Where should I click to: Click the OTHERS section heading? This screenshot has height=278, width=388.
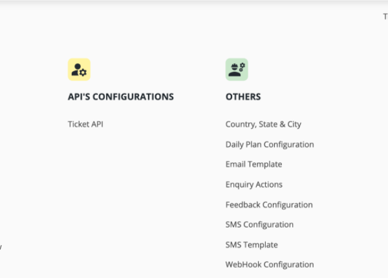coord(243,97)
